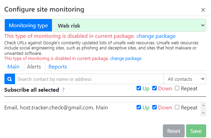Focus the search contact input field

coord(89,79)
